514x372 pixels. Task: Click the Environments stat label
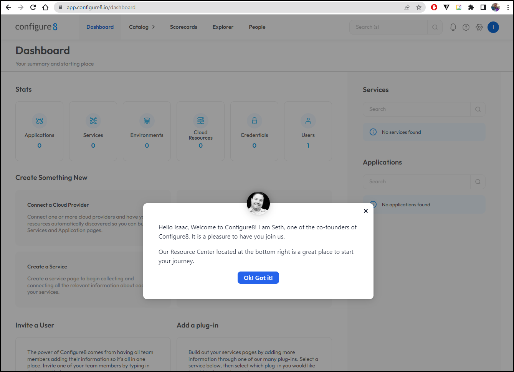tap(147, 135)
